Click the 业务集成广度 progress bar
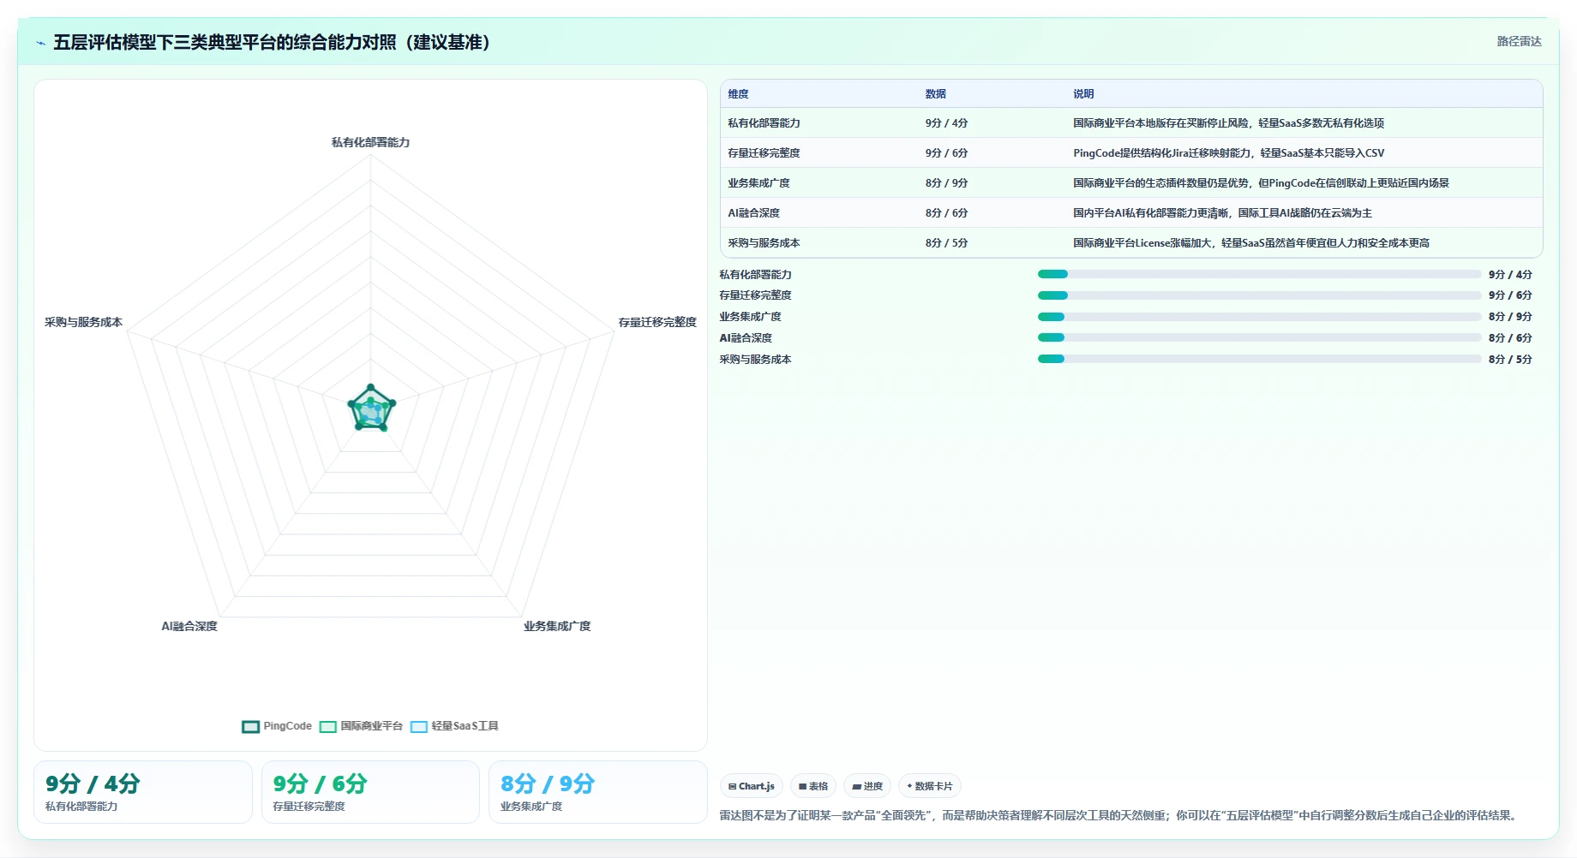 [1259, 317]
